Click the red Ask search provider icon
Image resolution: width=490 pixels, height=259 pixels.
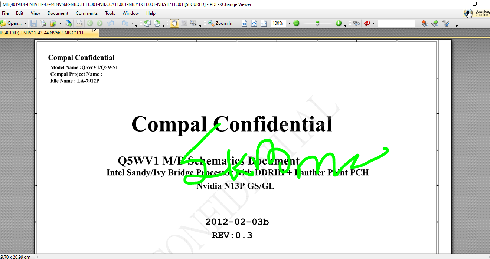point(367,23)
